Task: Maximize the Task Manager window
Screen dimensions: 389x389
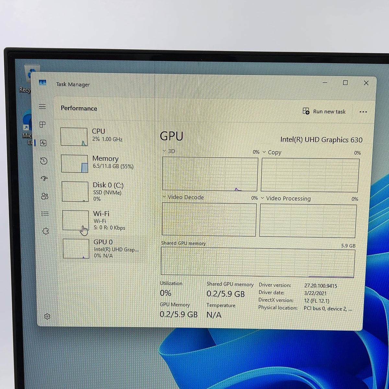Action: 346,83
